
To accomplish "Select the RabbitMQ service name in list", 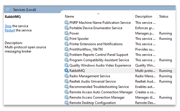I will (77, 71).
